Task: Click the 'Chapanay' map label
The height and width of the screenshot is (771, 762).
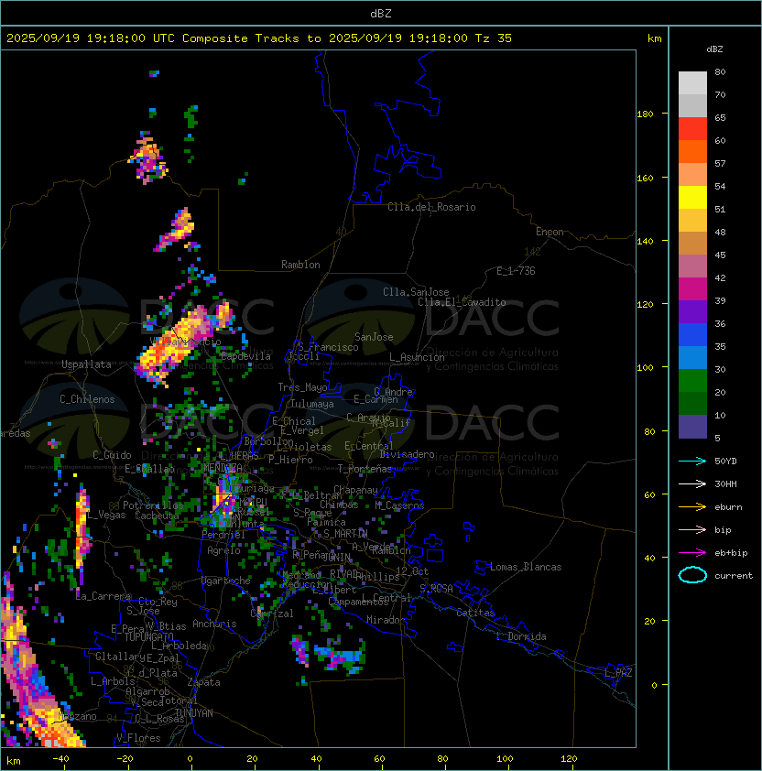Action: coord(355,490)
